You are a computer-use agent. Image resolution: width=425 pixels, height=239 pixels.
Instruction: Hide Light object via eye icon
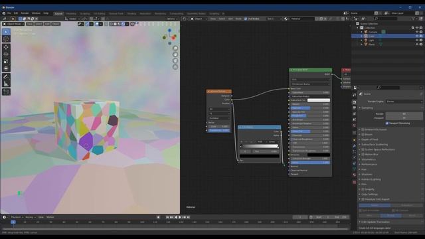[x=417, y=40]
